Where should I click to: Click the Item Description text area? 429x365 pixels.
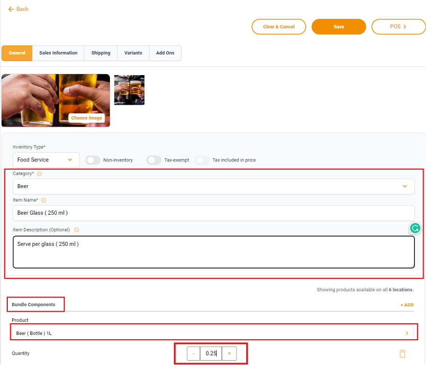214,253
